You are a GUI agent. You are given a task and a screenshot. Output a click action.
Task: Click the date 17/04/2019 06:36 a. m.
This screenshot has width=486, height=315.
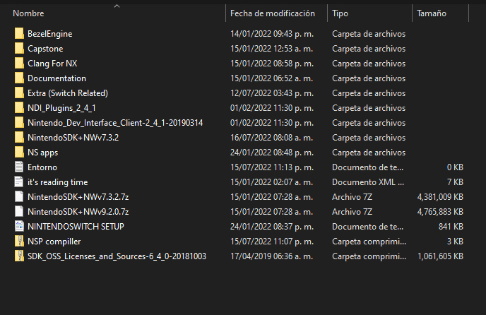coord(271,256)
